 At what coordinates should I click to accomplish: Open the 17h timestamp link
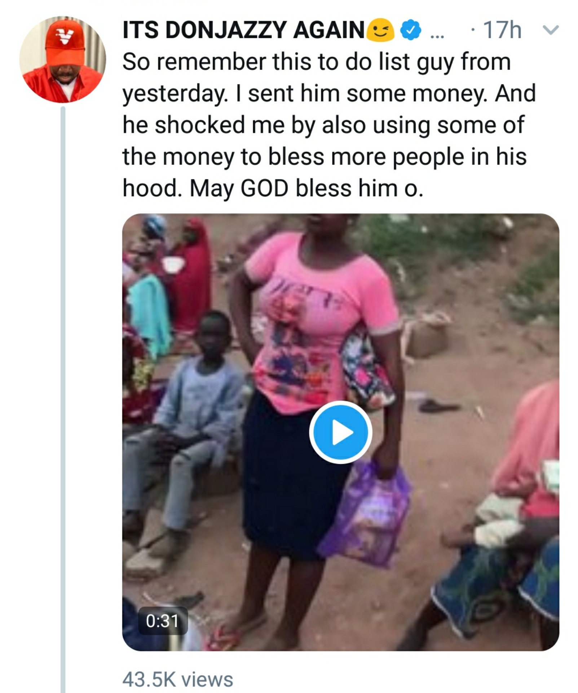tap(502, 30)
